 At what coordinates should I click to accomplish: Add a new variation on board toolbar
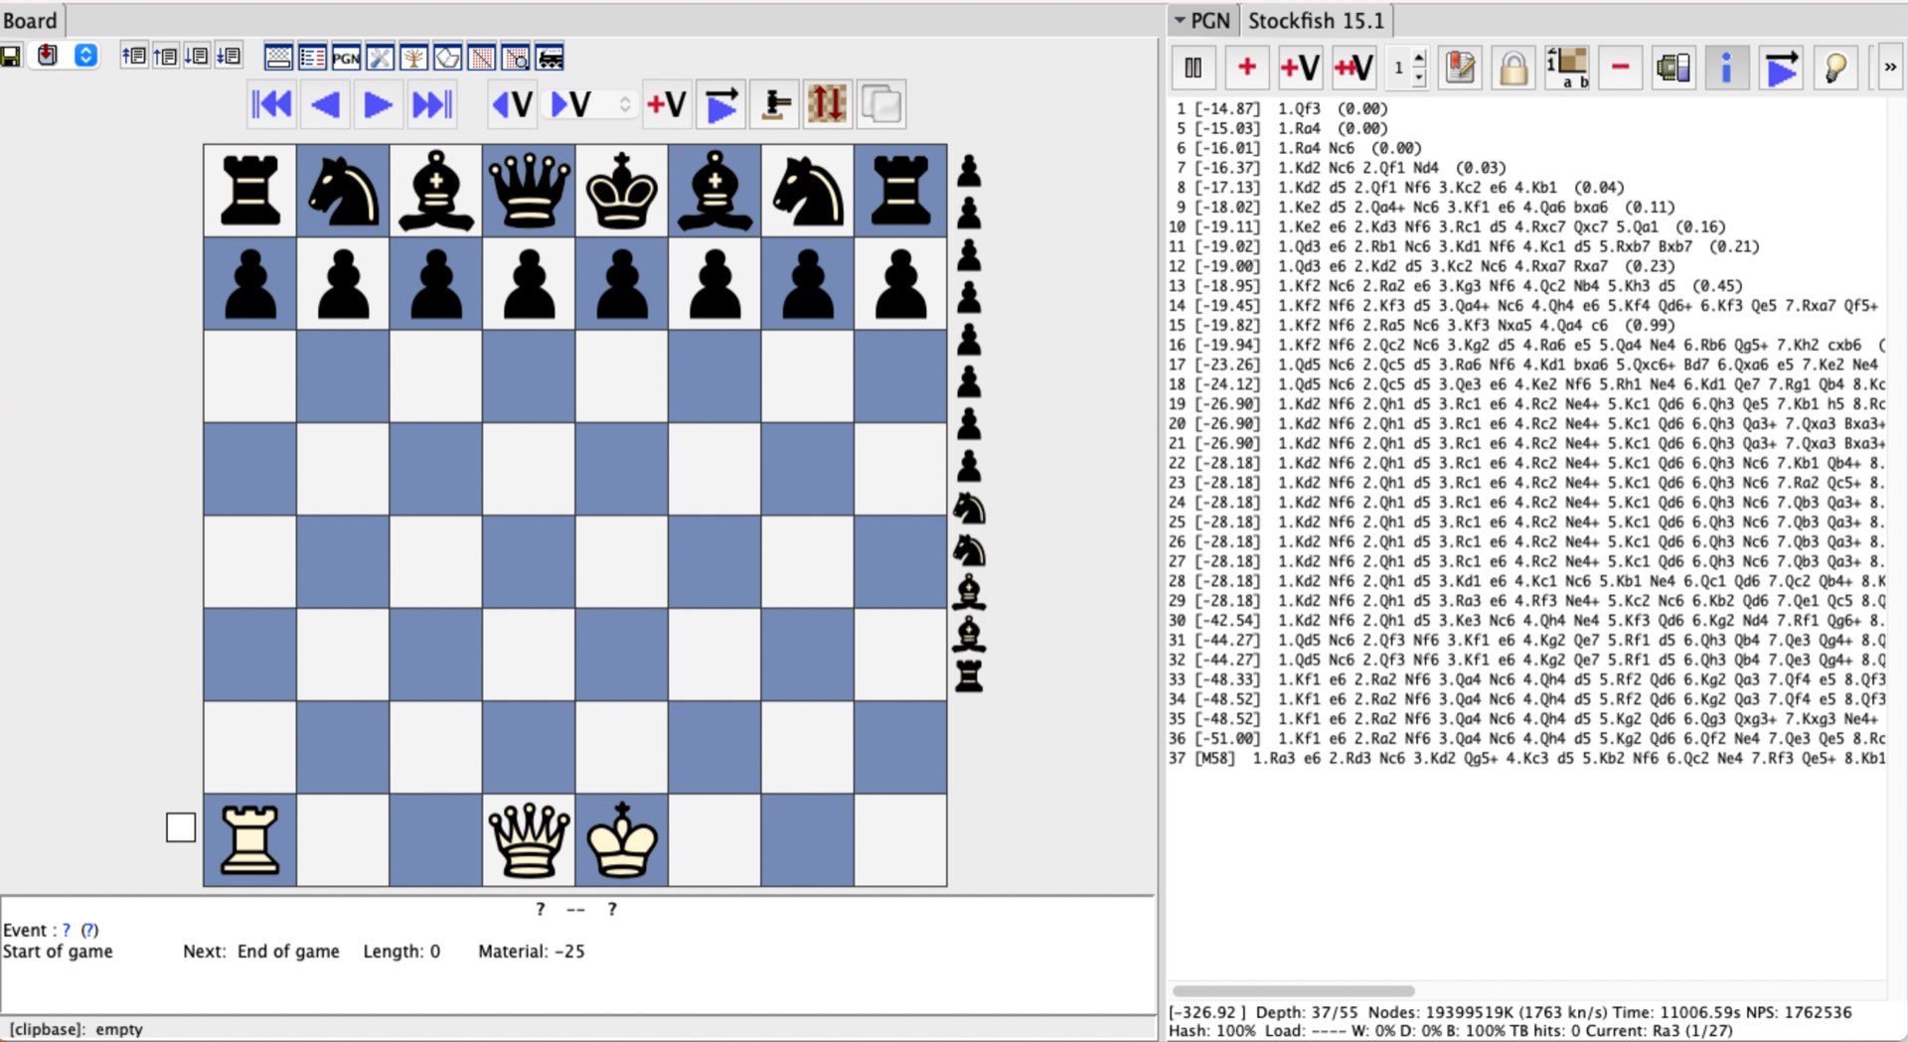pyautogui.click(x=666, y=104)
